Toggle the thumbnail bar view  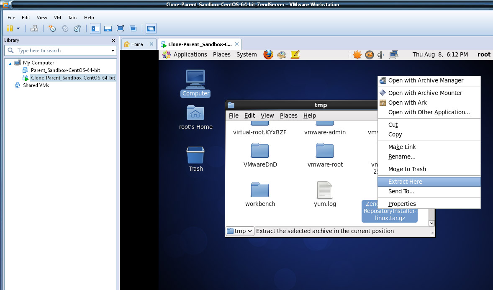click(108, 28)
